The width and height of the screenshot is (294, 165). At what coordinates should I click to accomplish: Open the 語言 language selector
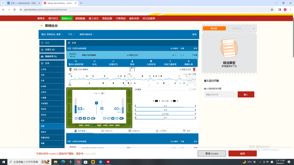[x=194, y=34]
